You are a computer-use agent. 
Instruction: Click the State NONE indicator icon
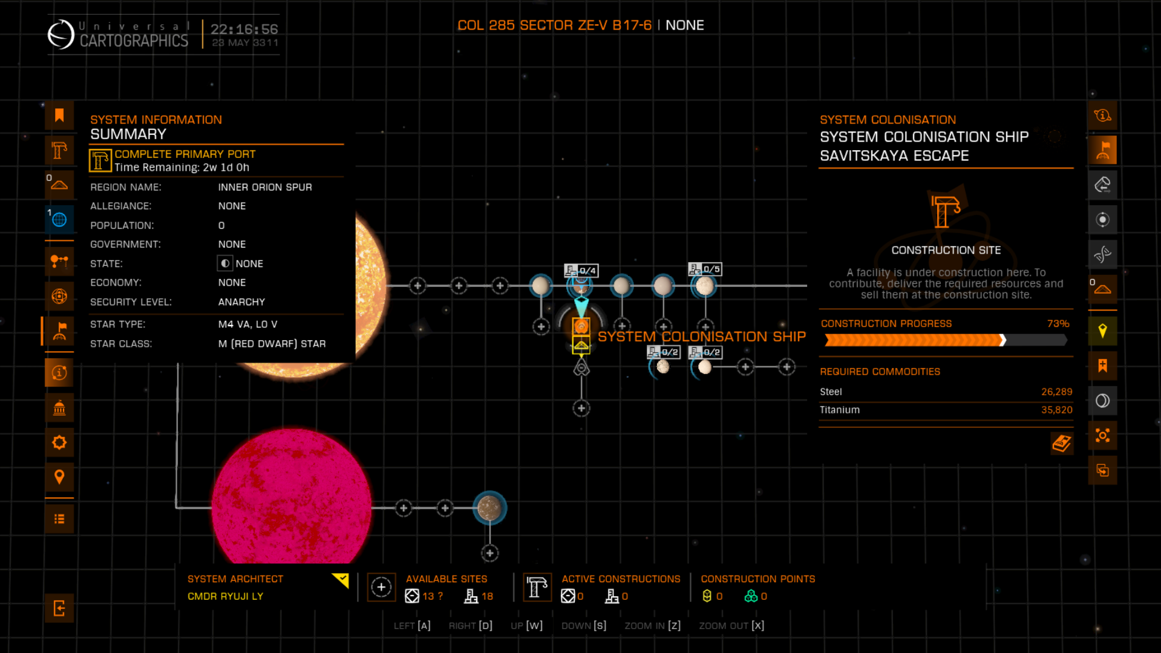pyautogui.click(x=224, y=263)
